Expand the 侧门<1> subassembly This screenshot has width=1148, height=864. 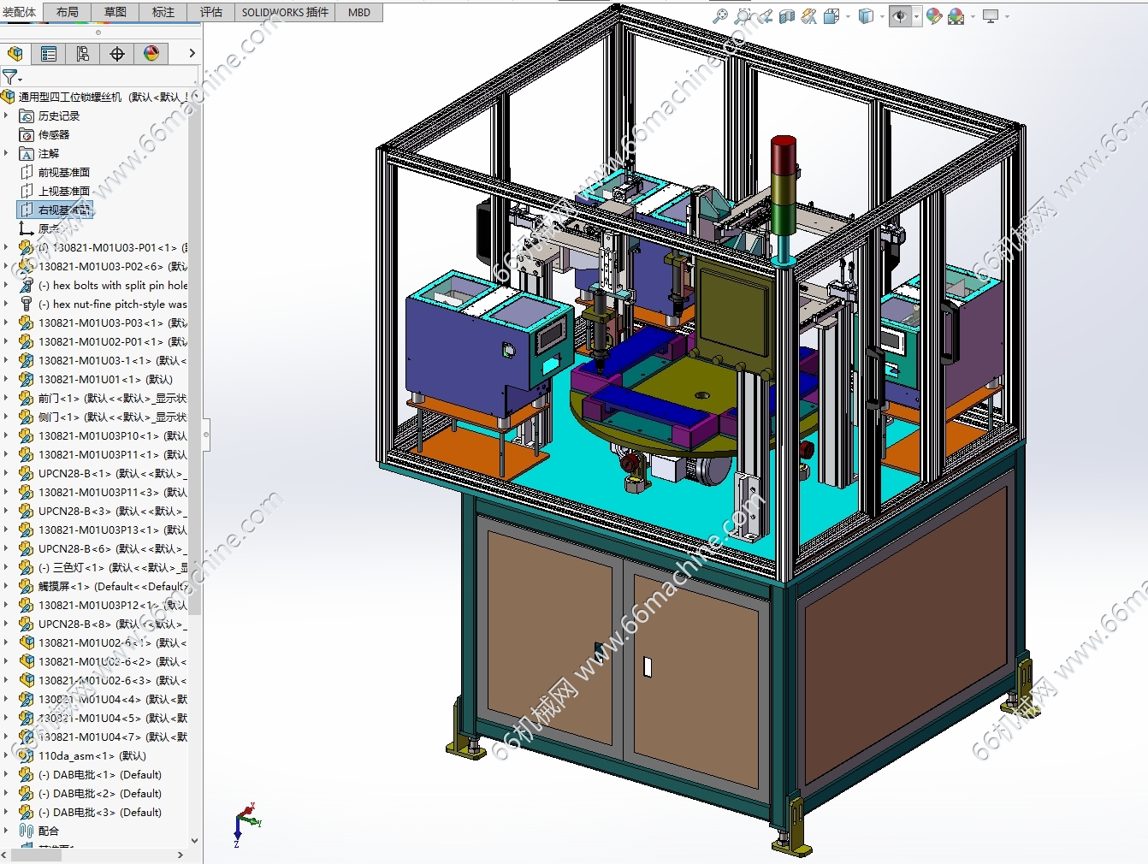[x=6, y=417]
